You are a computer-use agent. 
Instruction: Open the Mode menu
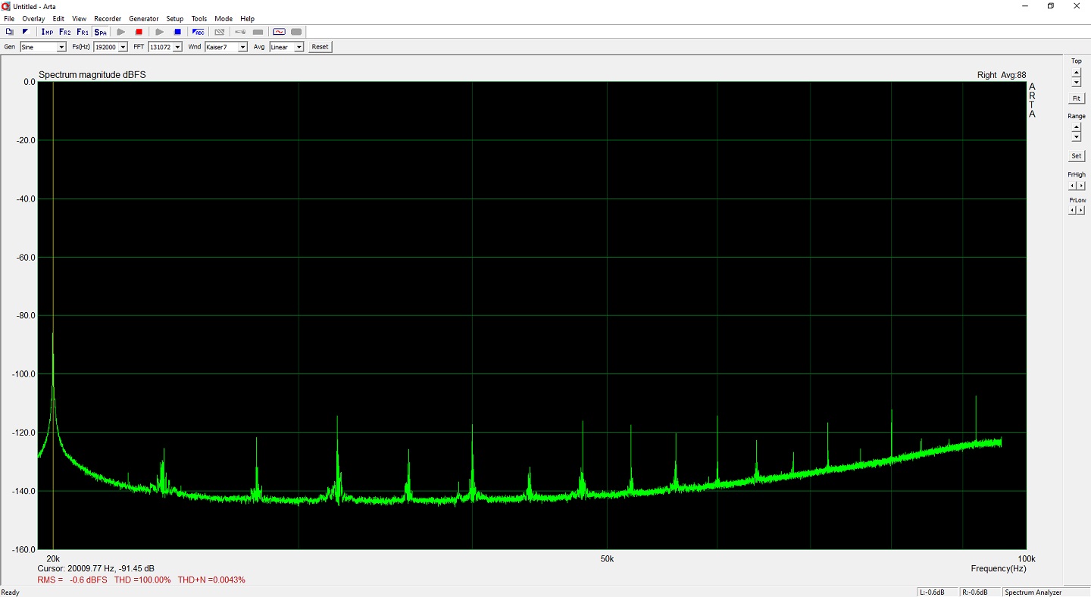coord(224,18)
